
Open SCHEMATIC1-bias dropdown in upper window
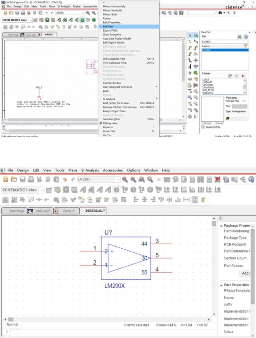point(31,20)
